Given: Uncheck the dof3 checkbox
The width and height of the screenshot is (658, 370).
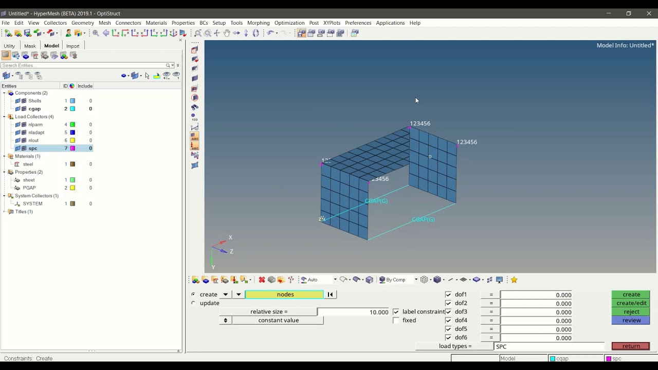Looking at the screenshot, I should pyautogui.click(x=448, y=311).
